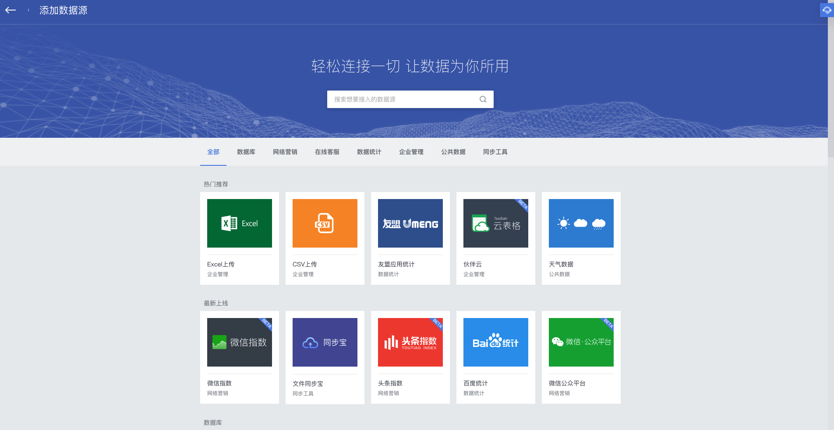Pick the weather data icon

tap(581, 224)
